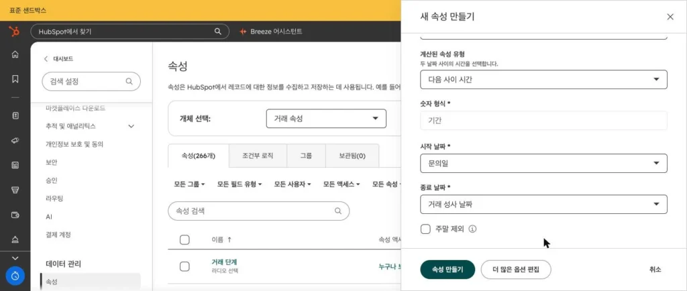Tick the select-all checkbox in table header
Image resolution: width=687 pixels, height=291 pixels.
[184, 240]
